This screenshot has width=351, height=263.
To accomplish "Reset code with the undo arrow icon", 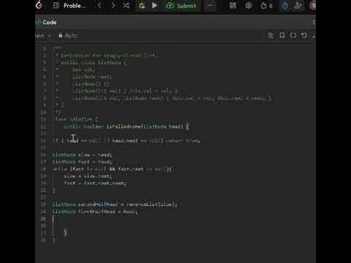I will pos(303,36).
